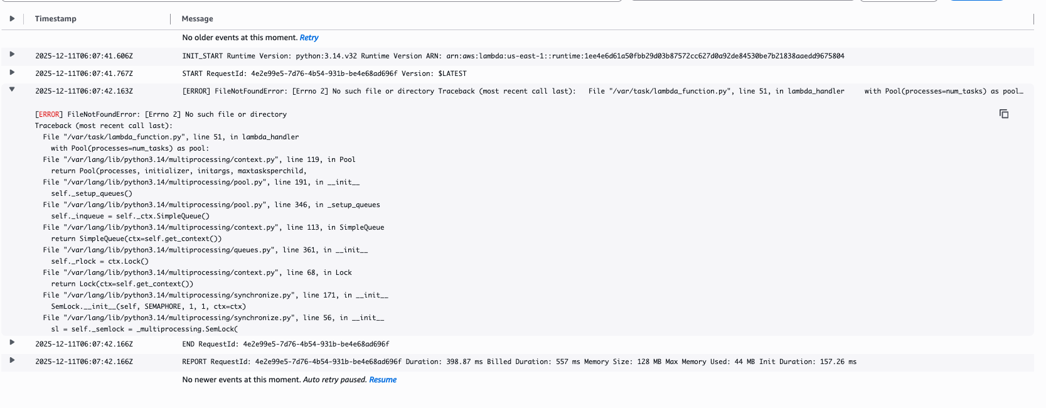Image resolution: width=1046 pixels, height=408 pixels.
Task: Select the error event timestamp 06:07:42.163Z
Action: tap(85, 90)
